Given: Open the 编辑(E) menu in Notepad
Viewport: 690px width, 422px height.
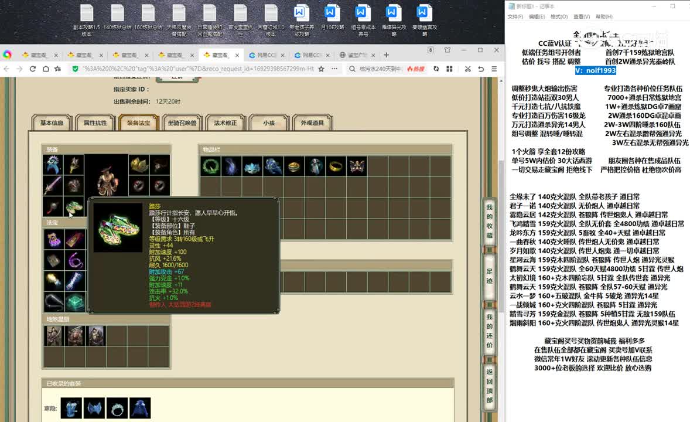Looking at the screenshot, I should [x=537, y=17].
